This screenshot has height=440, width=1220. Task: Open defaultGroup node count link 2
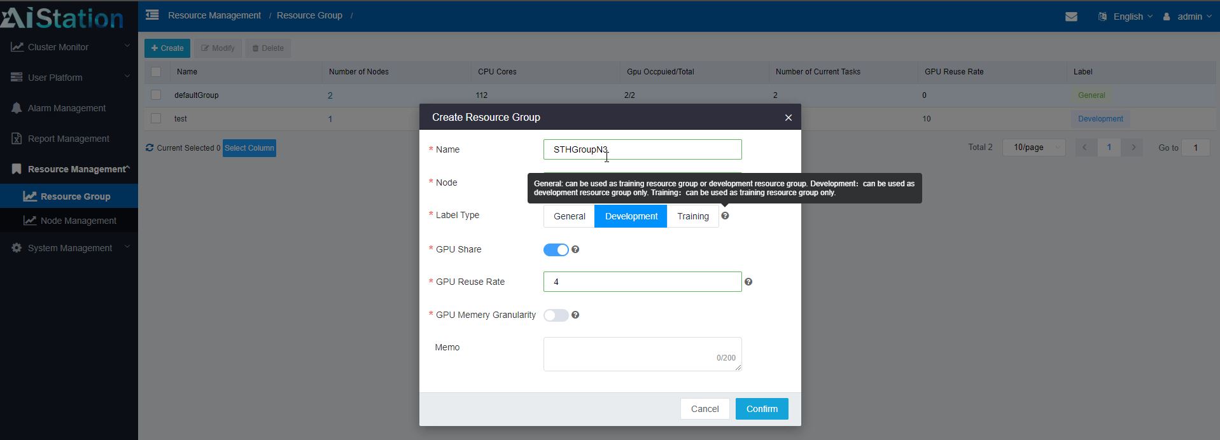(x=330, y=95)
